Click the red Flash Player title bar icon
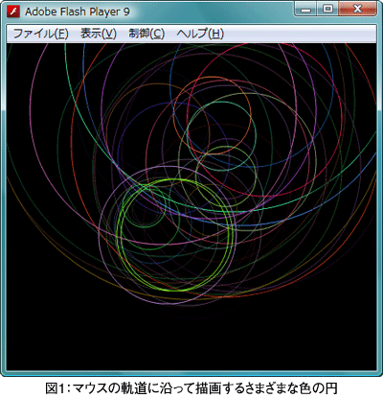The image size is (383, 398). (x=13, y=12)
